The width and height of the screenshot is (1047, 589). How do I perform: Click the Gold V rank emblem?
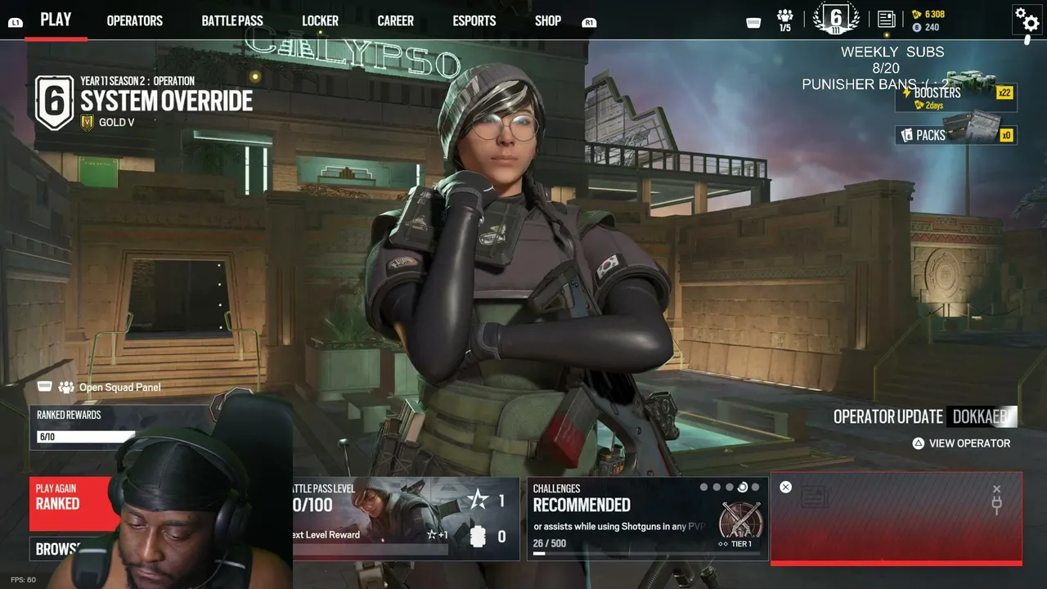tap(88, 123)
